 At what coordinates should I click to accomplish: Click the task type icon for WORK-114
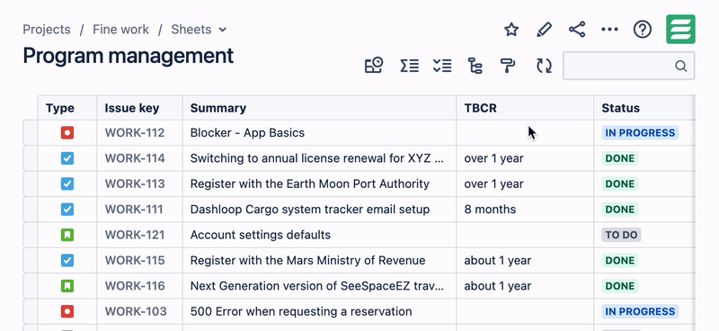pos(67,159)
